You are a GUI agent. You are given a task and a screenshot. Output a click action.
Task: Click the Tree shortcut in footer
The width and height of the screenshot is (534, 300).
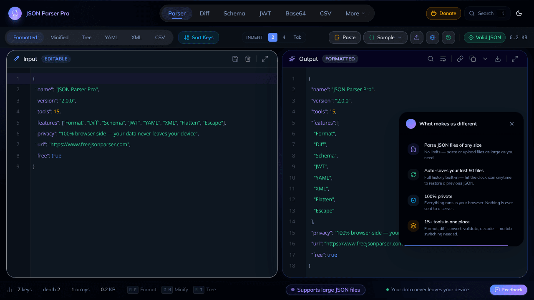[x=205, y=290]
